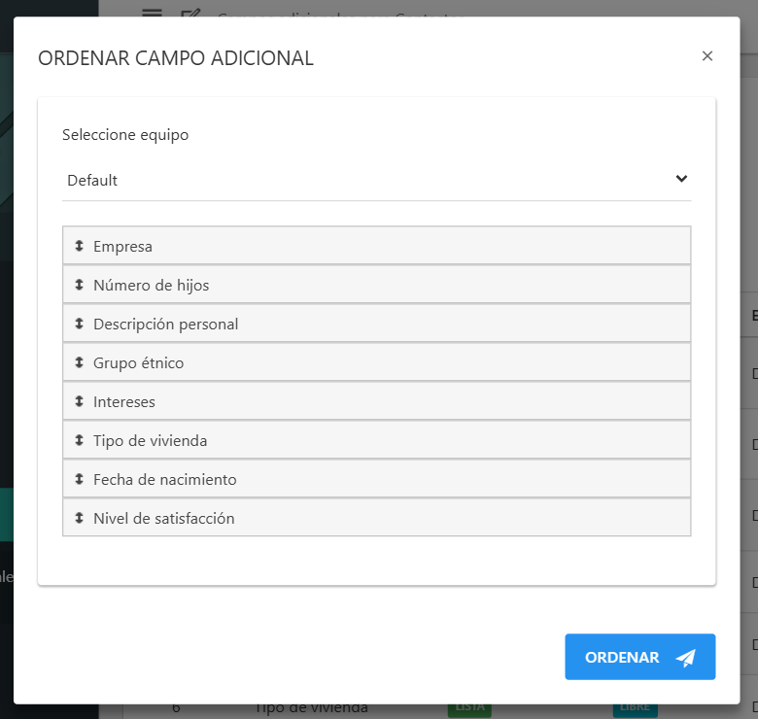Grab the sort handle icon for Tipo de vivienda
Viewport: 758px width, 719px height.
click(80, 440)
